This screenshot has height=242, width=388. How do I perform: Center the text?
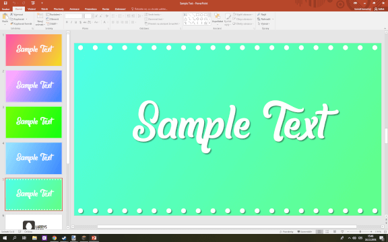tap(117, 22)
